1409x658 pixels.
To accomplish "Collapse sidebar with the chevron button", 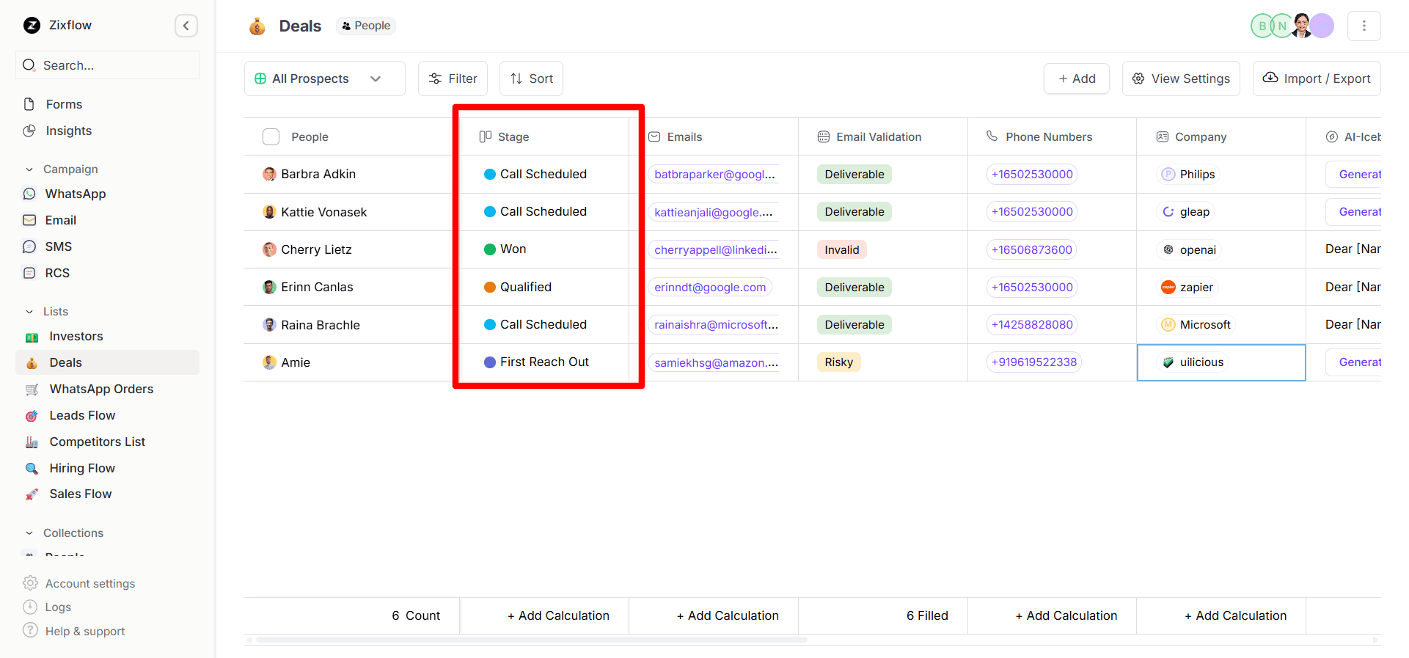I will [x=186, y=26].
